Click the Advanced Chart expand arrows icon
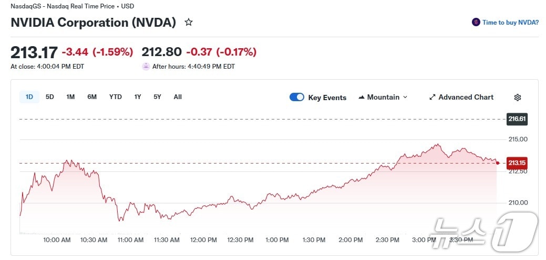This screenshot has width=546, height=260. point(432,97)
